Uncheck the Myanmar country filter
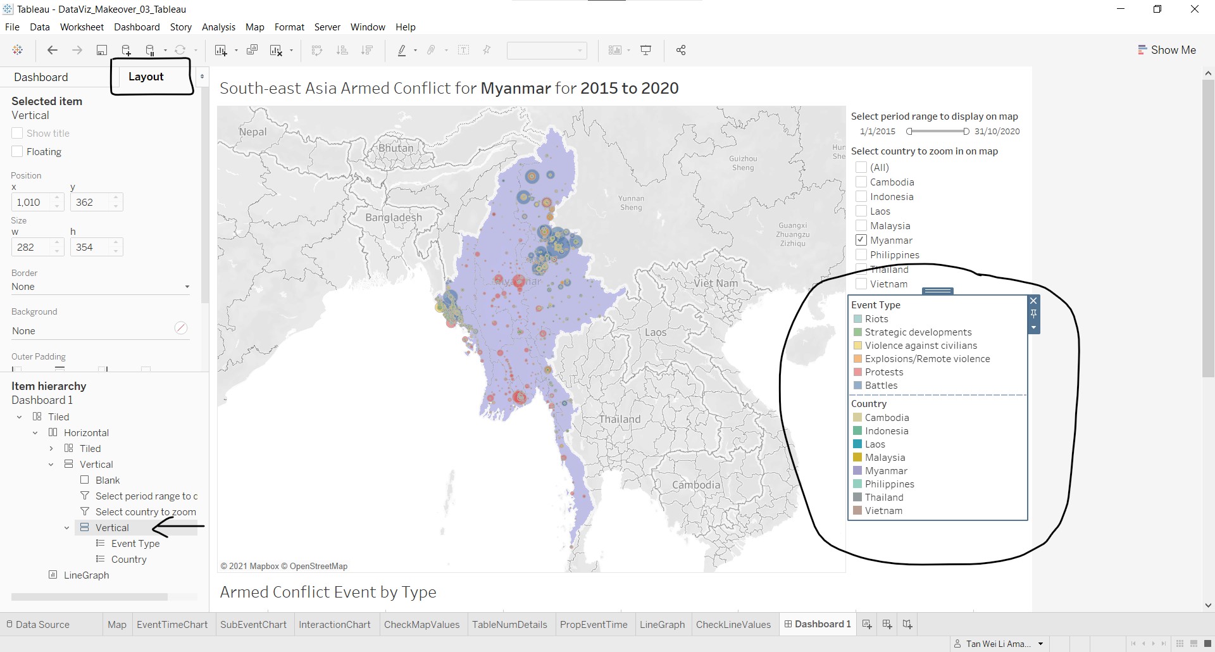The height and width of the screenshot is (652, 1215). tap(861, 240)
